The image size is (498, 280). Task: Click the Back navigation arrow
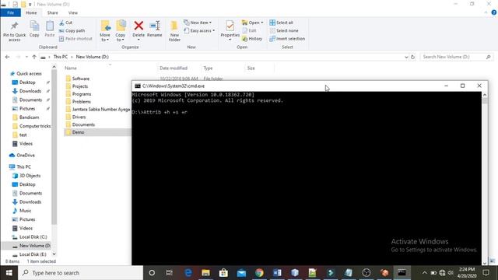tap(7, 57)
